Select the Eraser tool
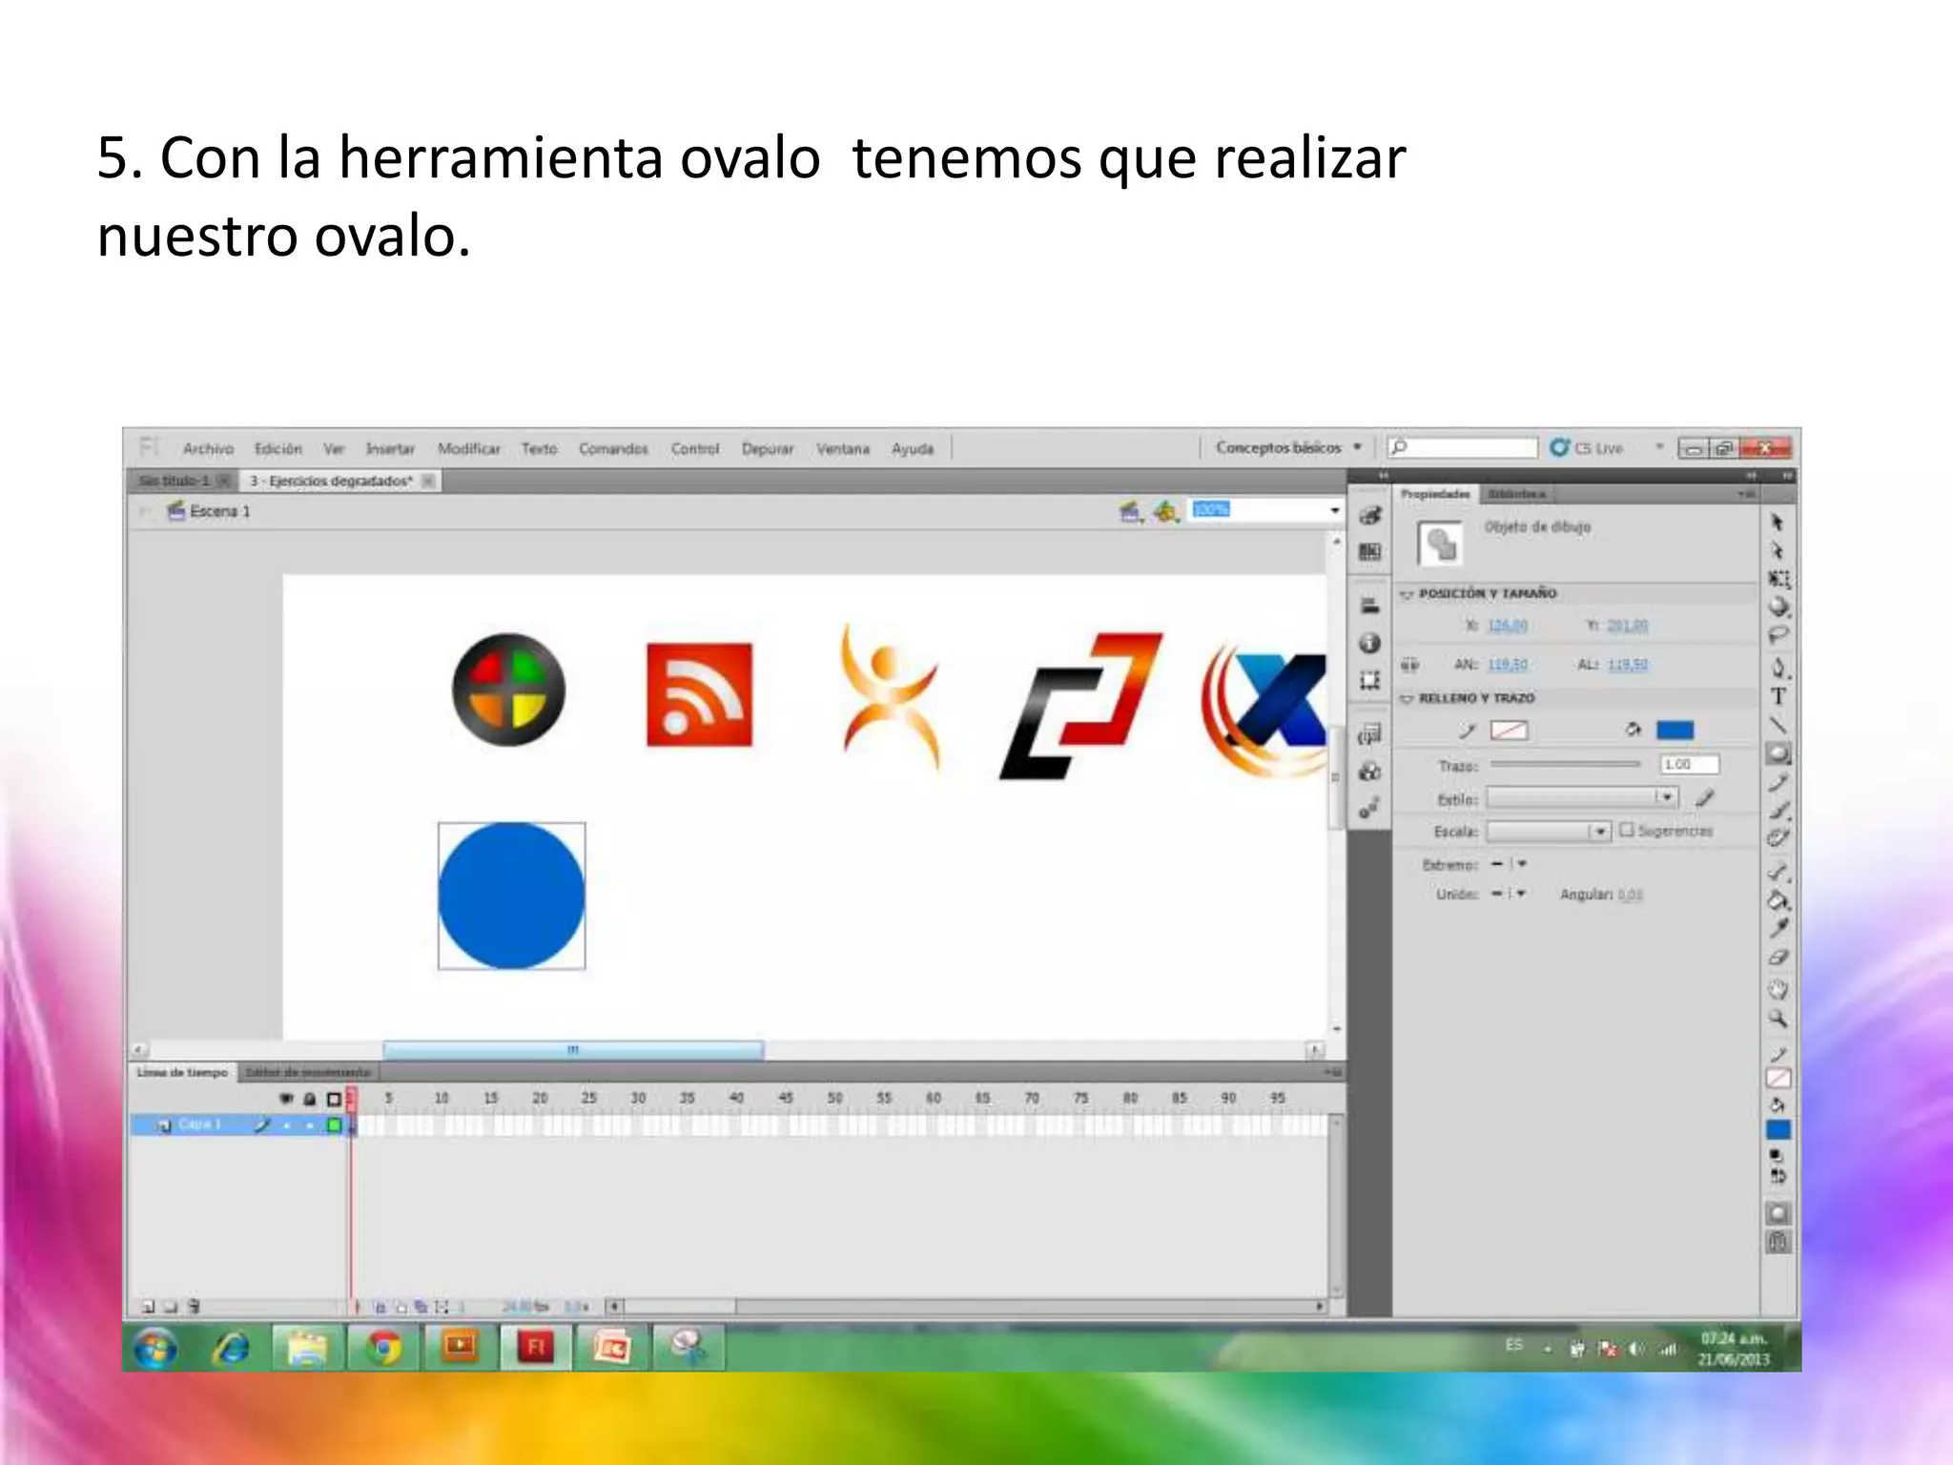The height and width of the screenshot is (1465, 1953). pos(1778,957)
